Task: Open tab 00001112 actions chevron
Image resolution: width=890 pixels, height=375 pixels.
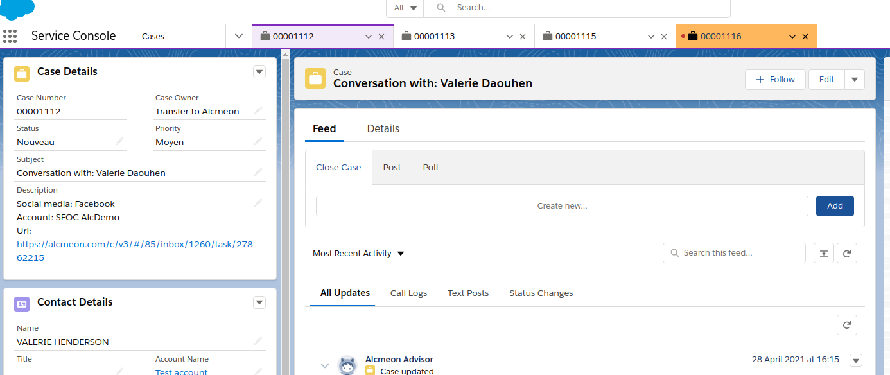Action: tap(369, 37)
